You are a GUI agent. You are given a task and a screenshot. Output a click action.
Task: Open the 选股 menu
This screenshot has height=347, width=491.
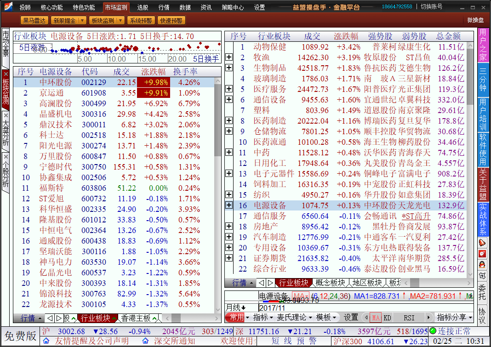tap(143, 7)
